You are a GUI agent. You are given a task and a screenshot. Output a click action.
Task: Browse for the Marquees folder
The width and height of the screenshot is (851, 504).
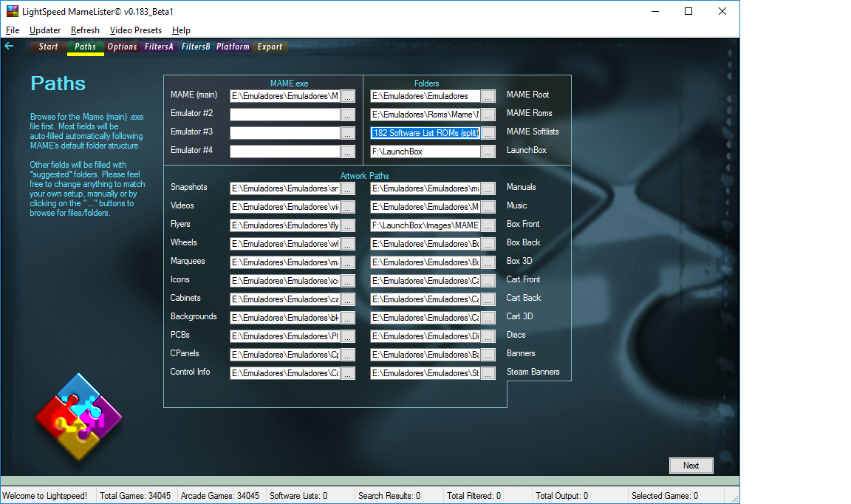pyautogui.click(x=348, y=262)
